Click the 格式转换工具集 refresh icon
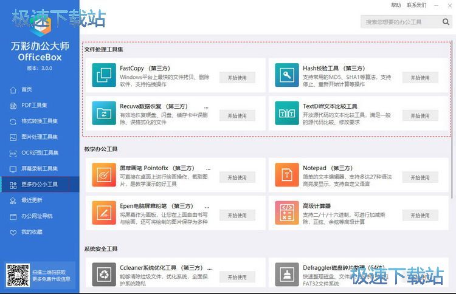 tap(13, 121)
